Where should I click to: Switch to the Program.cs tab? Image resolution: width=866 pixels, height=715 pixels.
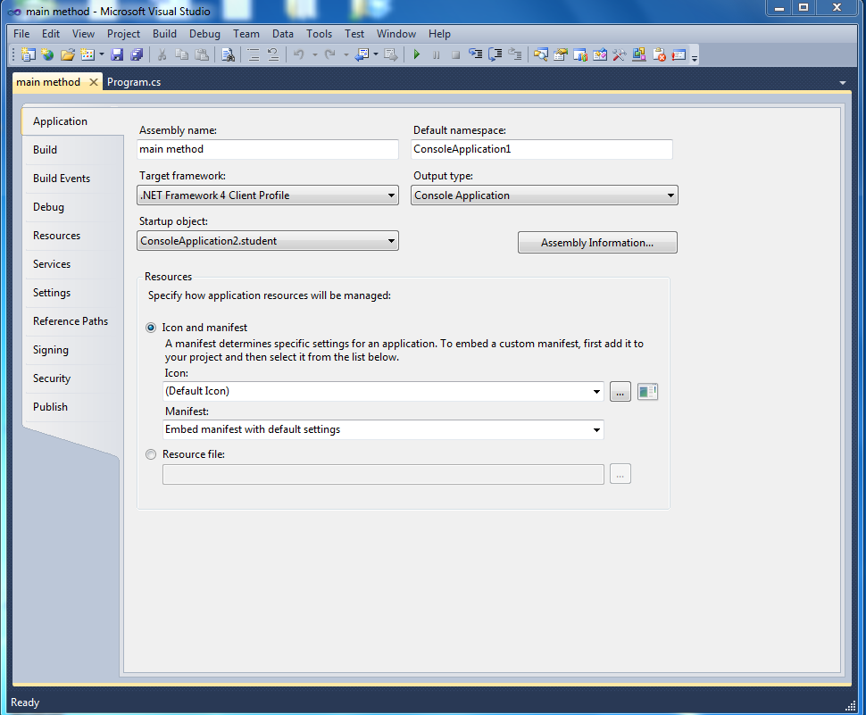click(134, 82)
